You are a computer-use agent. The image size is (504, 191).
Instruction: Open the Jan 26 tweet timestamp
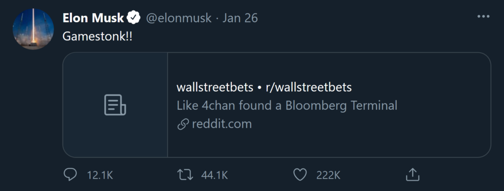tap(240, 18)
